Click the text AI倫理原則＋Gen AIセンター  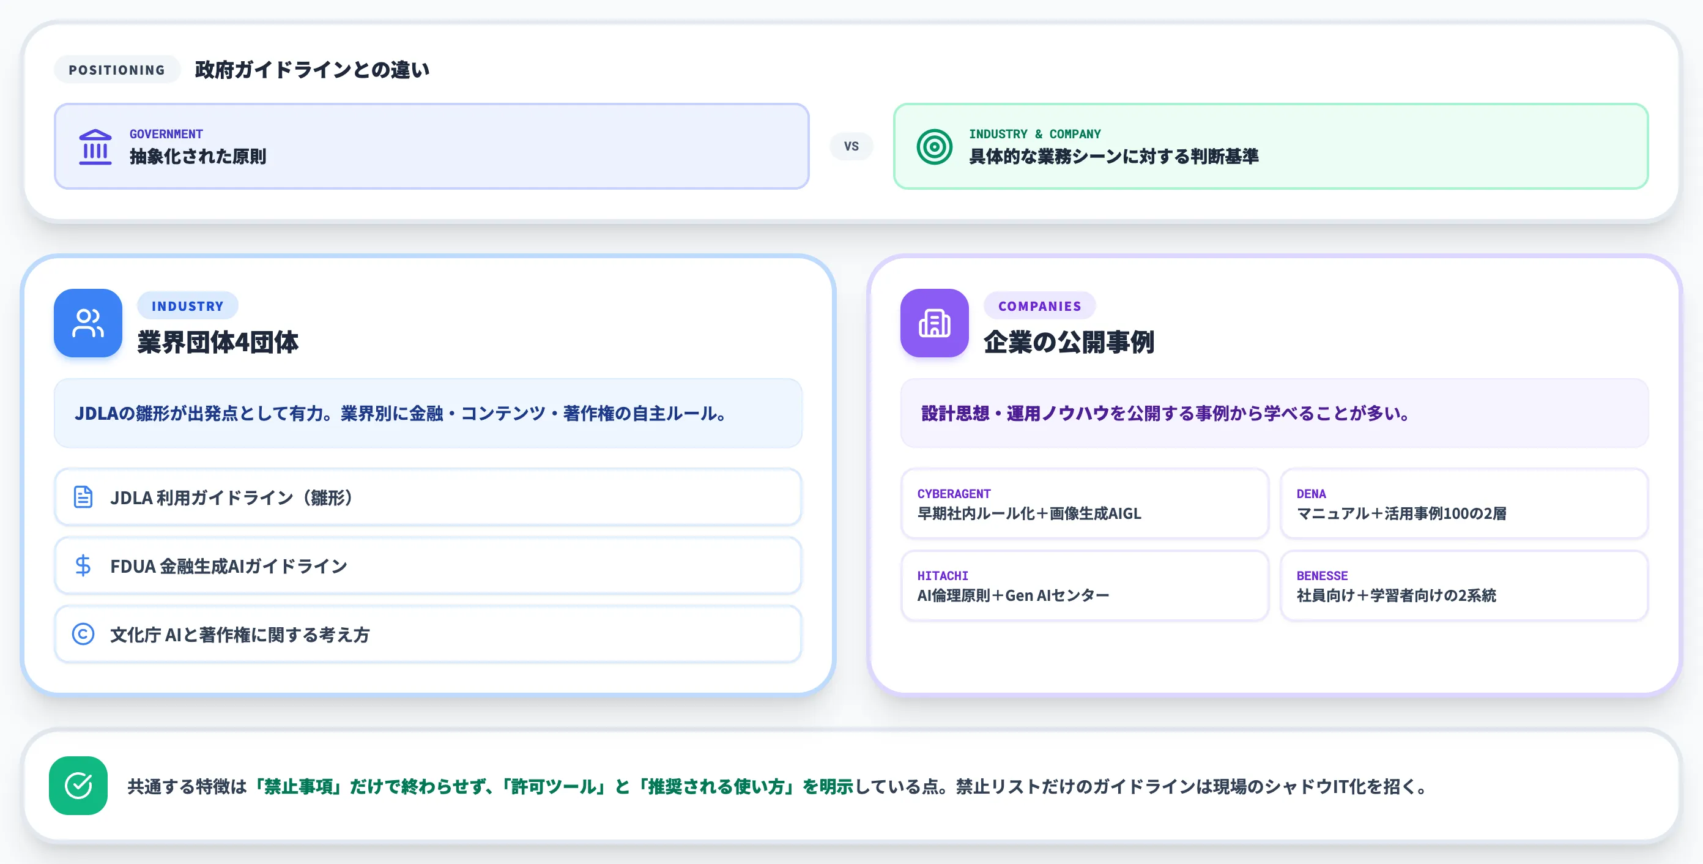pos(1013,595)
